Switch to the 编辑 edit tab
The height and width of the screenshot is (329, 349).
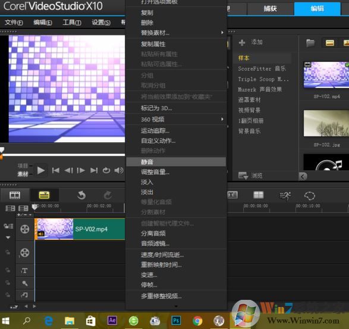pyautogui.click(x=317, y=9)
